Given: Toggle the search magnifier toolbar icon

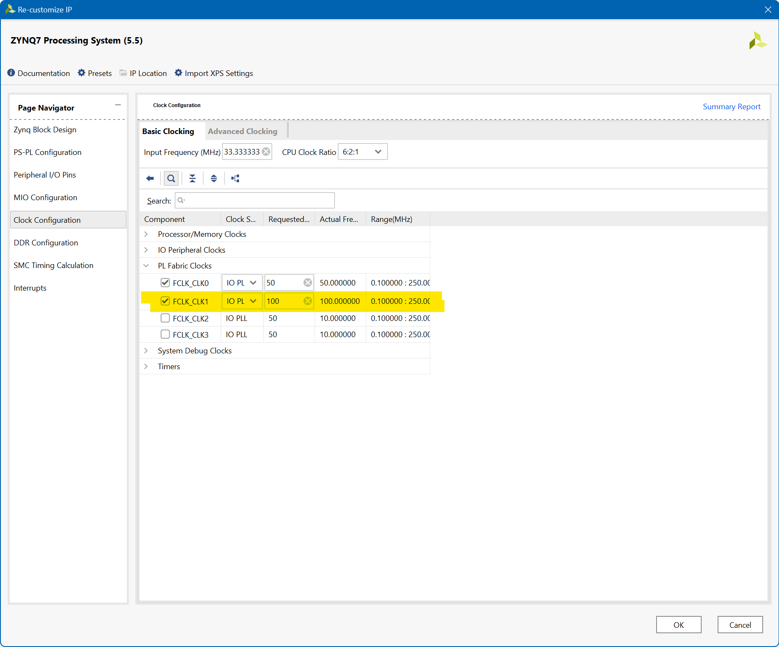Looking at the screenshot, I should (x=171, y=178).
